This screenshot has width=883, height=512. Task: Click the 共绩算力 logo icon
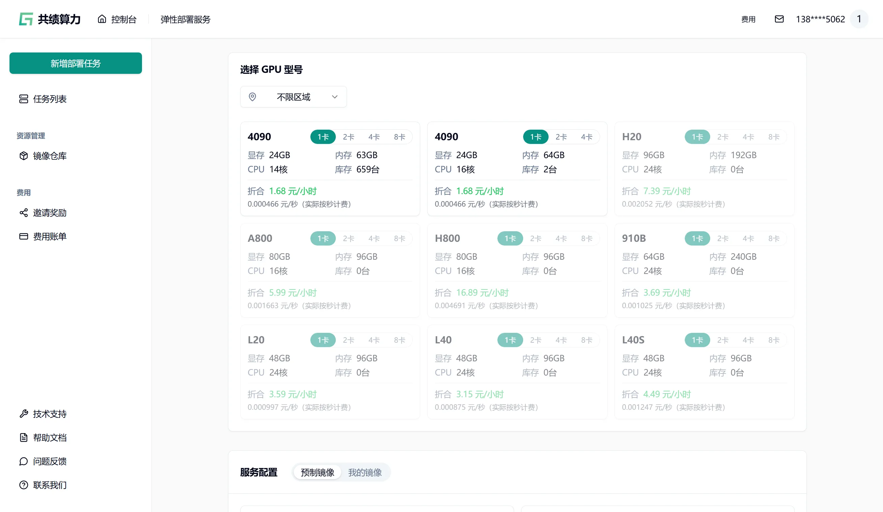[x=26, y=19]
